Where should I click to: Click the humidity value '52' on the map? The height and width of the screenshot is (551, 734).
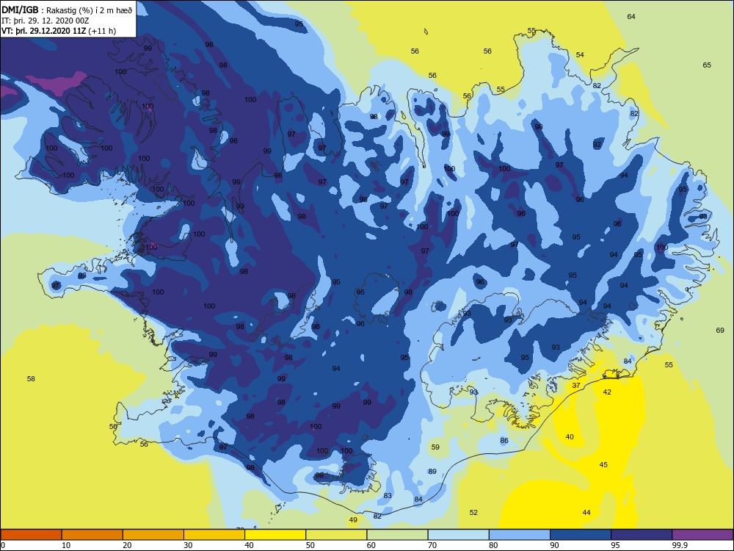pos(473,513)
